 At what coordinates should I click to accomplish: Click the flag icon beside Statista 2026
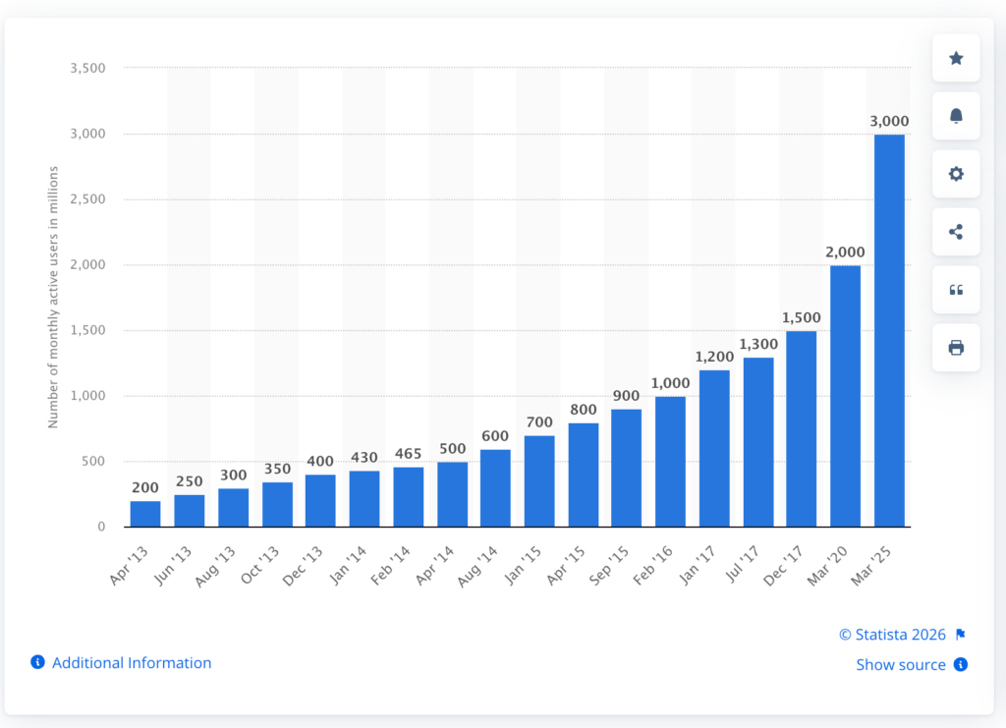[x=960, y=634]
